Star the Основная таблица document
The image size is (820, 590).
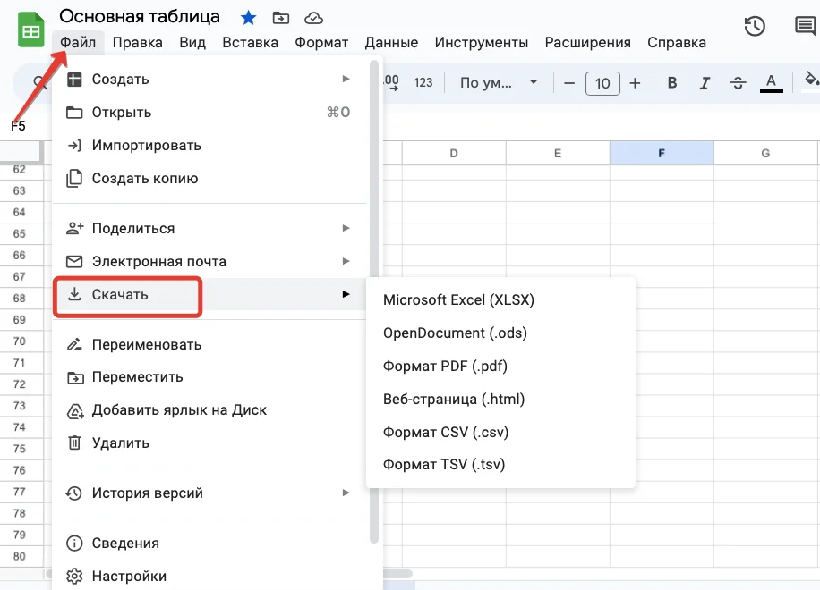[249, 17]
